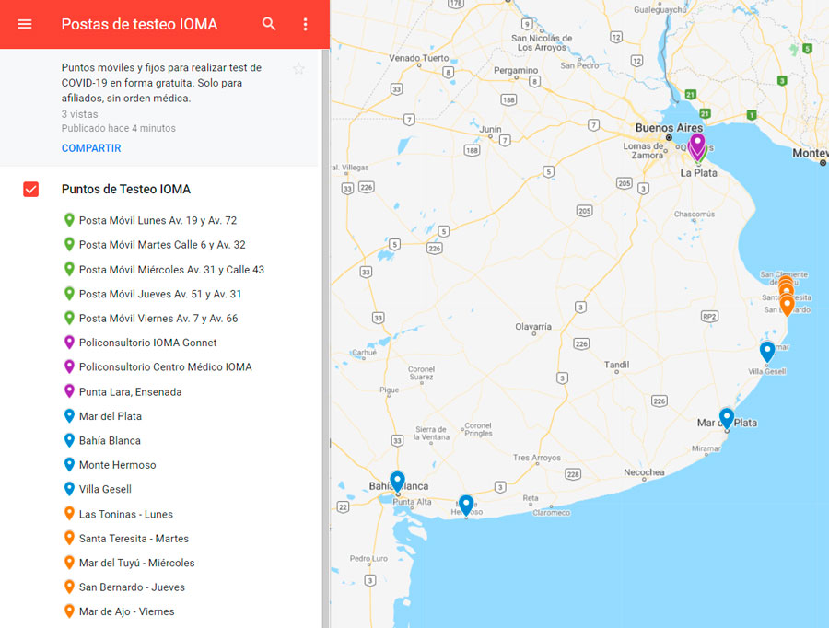Click purple pin beside Punta Lara, Ensenada

(x=69, y=391)
